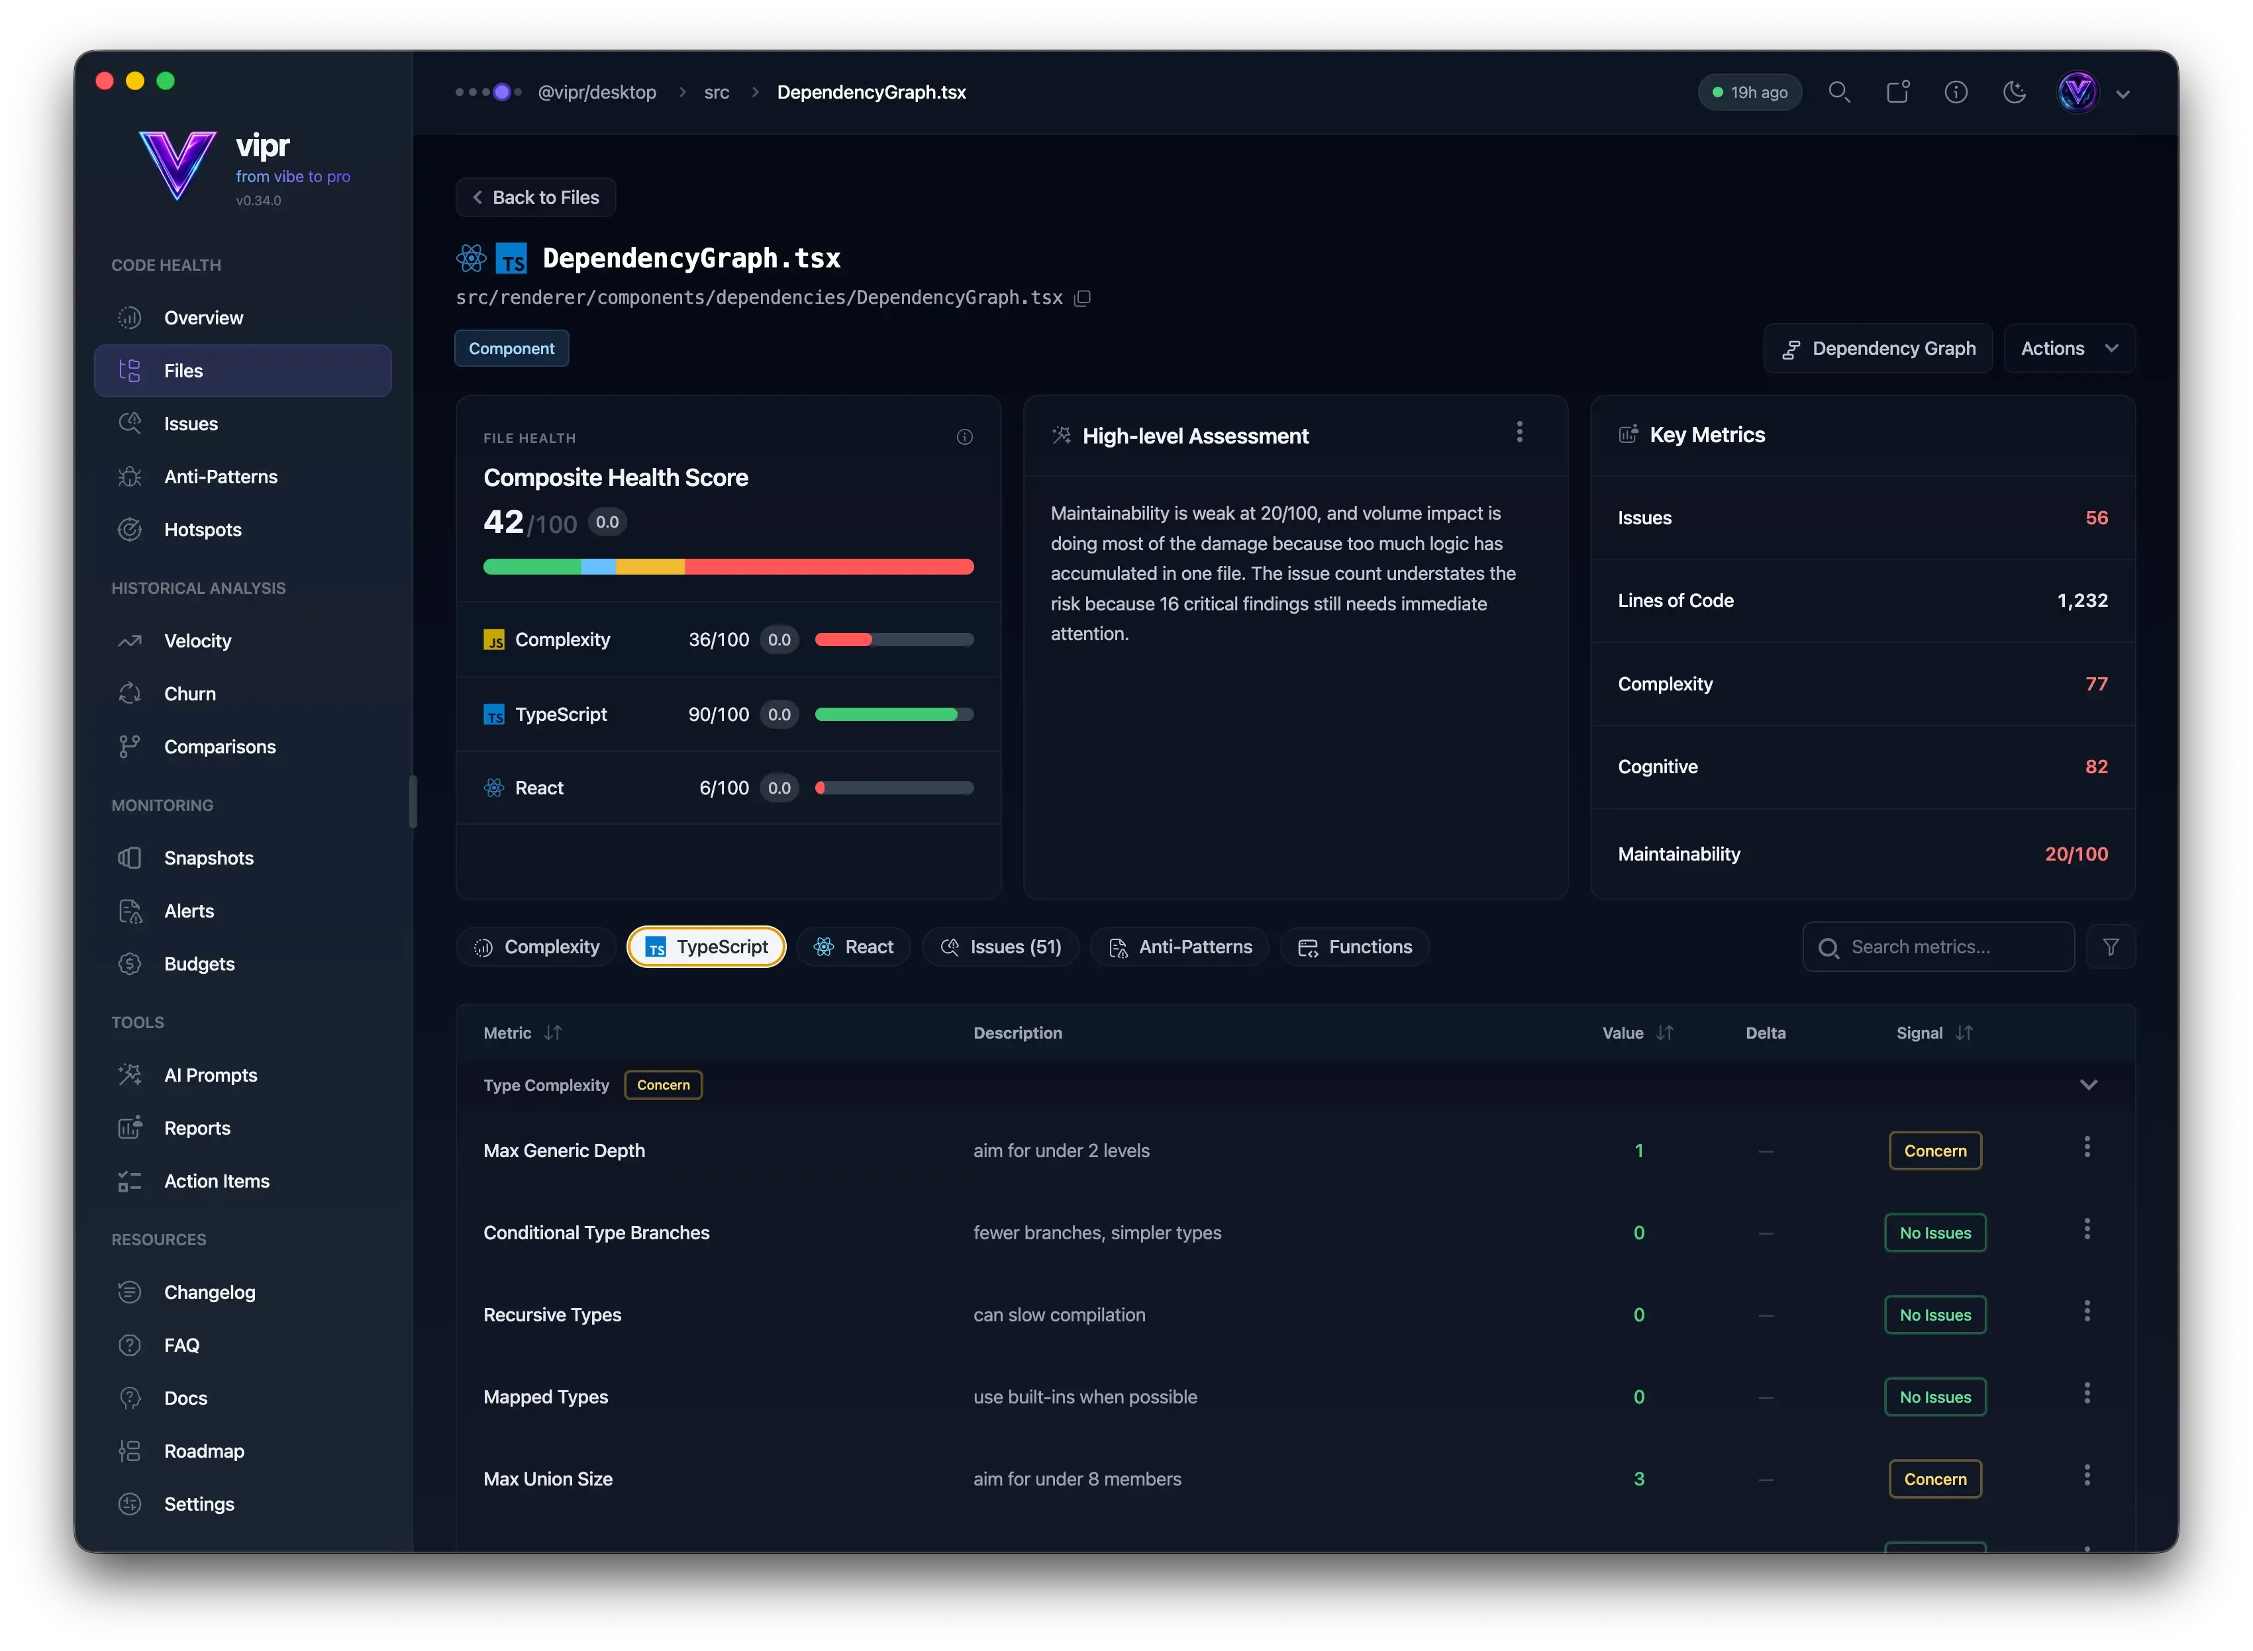Open kebab menu for Recursive Types row

coord(2086,1311)
